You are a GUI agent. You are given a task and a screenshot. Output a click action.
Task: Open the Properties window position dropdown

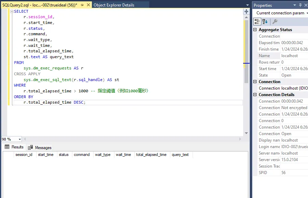click(x=294, y=5)
